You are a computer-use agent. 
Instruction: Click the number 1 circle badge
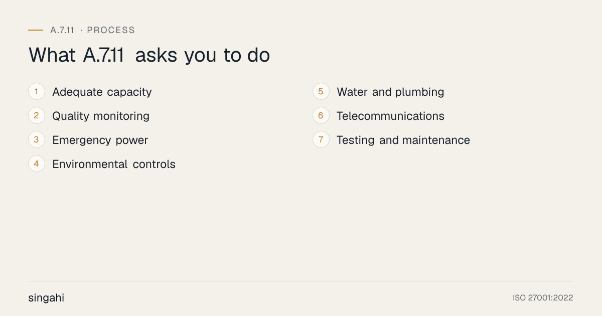(x=37, y=92)
